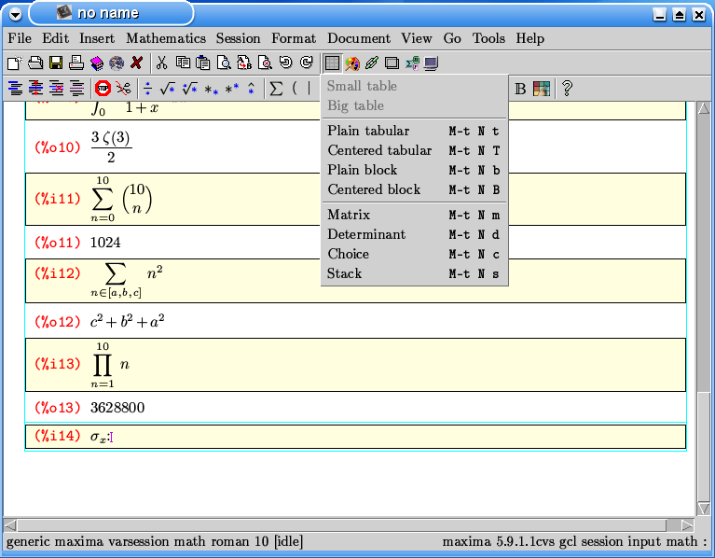Save the document with the floppy disk icon
715x558 pixels.
pyautogui.click(x=56, y=63)
